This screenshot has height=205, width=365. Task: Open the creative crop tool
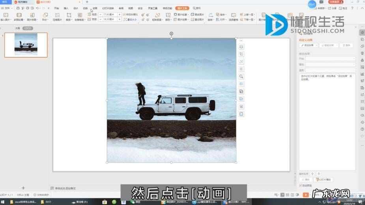click(79, 17)
